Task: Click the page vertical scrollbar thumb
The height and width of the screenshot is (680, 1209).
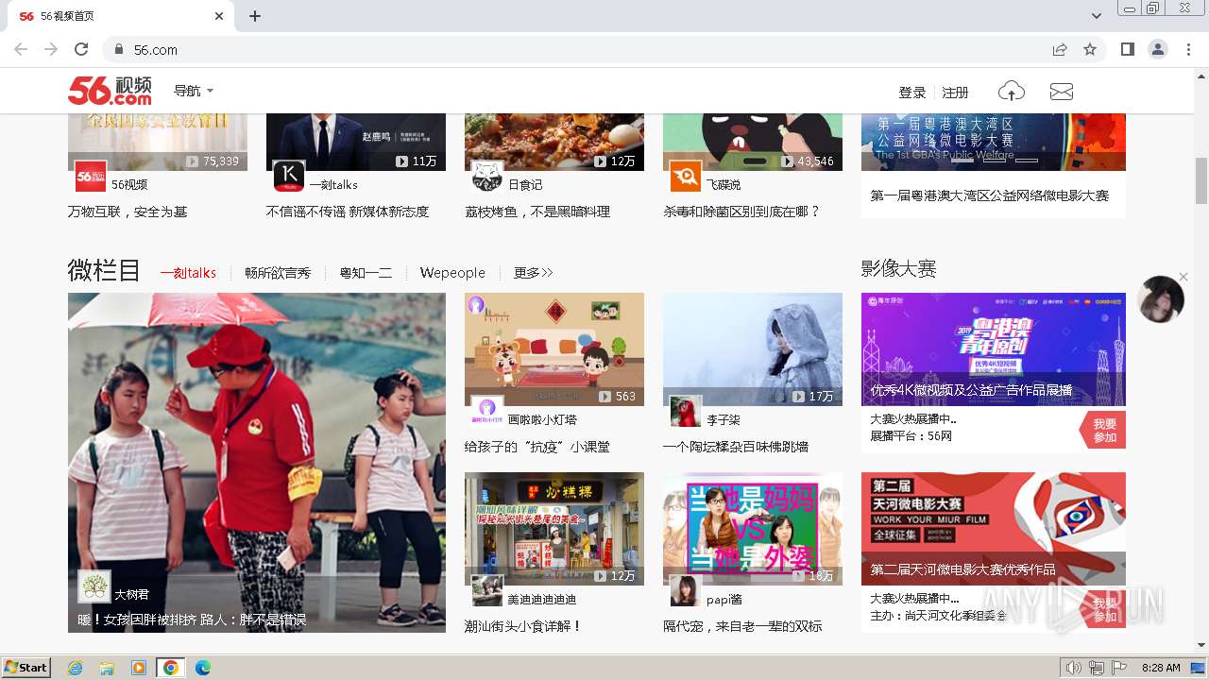Action: (1201, 180)
